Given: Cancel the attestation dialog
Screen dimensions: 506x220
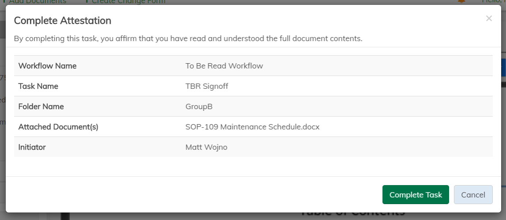Looking at the screenshot, I should point(473,195).
